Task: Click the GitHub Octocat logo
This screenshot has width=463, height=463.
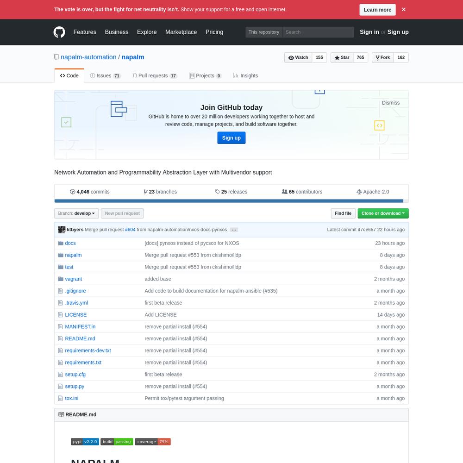Action: click(59, 32)
